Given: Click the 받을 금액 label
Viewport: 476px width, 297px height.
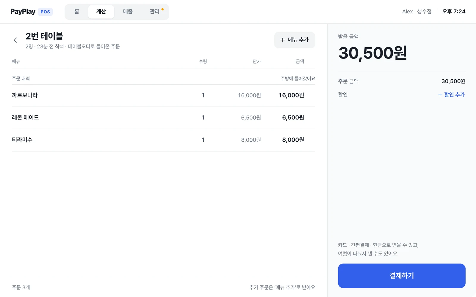Looking at the screenshot, I should [x=348, y=37].
